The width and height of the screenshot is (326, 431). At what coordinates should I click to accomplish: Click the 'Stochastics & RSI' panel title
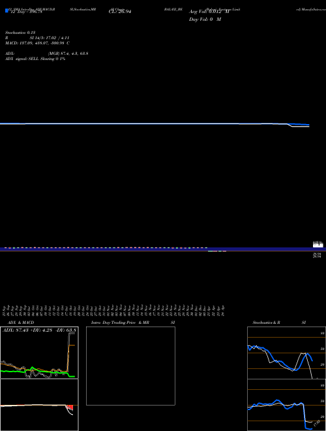279,323
